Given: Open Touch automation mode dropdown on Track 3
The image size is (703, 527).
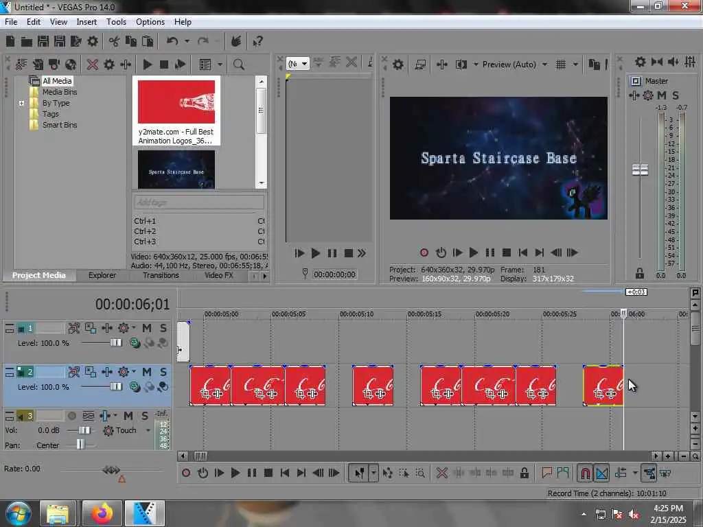Looking at the screenshot, I should 148,430.
